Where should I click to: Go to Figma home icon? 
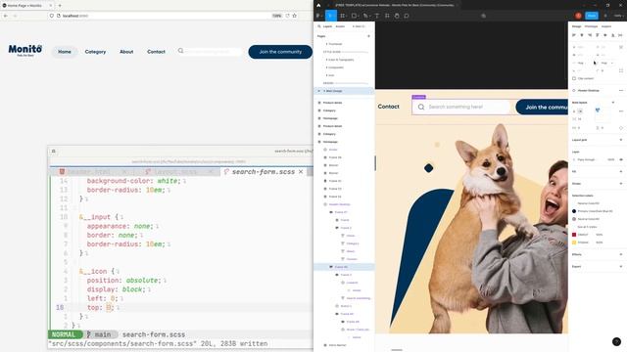(x=318, y=5)
